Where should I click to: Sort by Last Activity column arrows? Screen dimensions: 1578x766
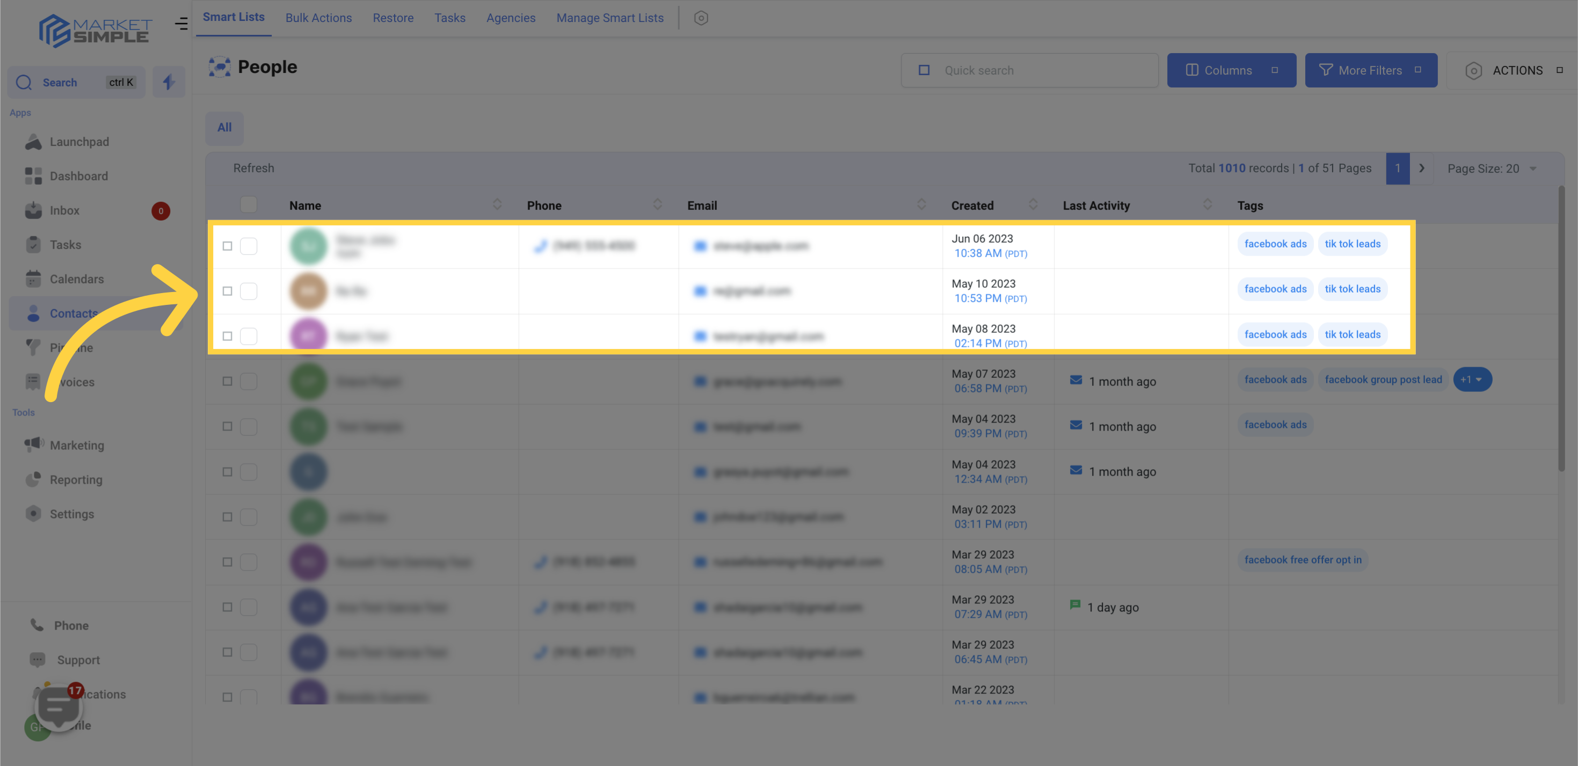[1208, 205]
